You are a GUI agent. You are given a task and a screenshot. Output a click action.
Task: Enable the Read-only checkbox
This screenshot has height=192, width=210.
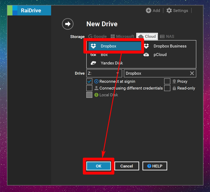point(167,88)
